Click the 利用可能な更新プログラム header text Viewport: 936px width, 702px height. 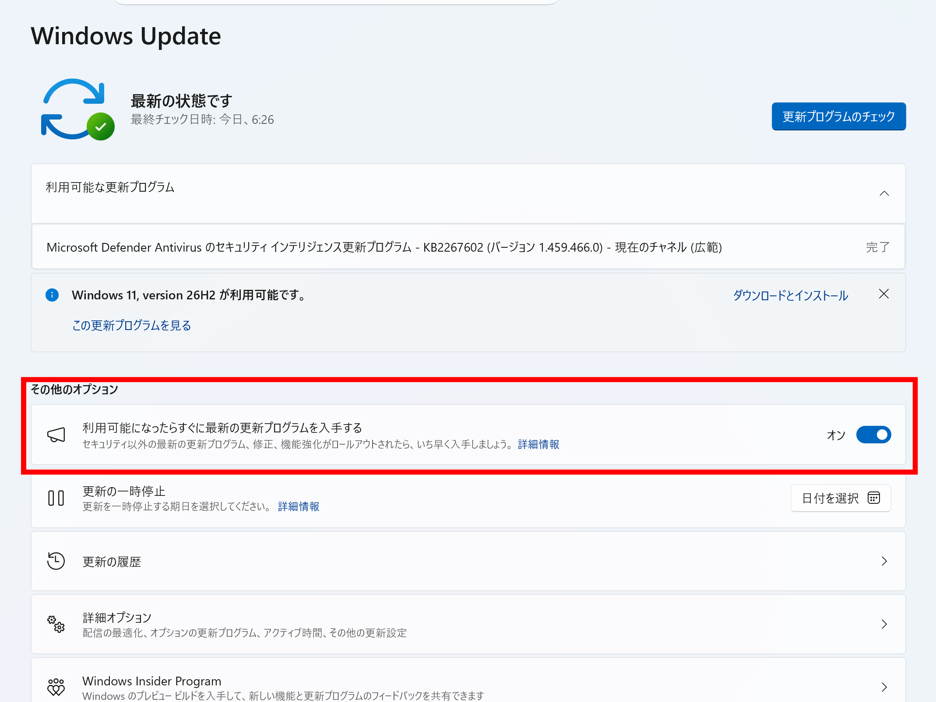point(110,187)
